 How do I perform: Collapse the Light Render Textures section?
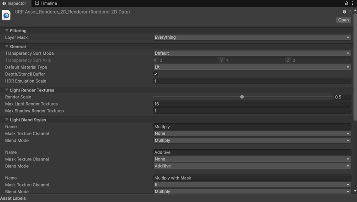point(7,90)
